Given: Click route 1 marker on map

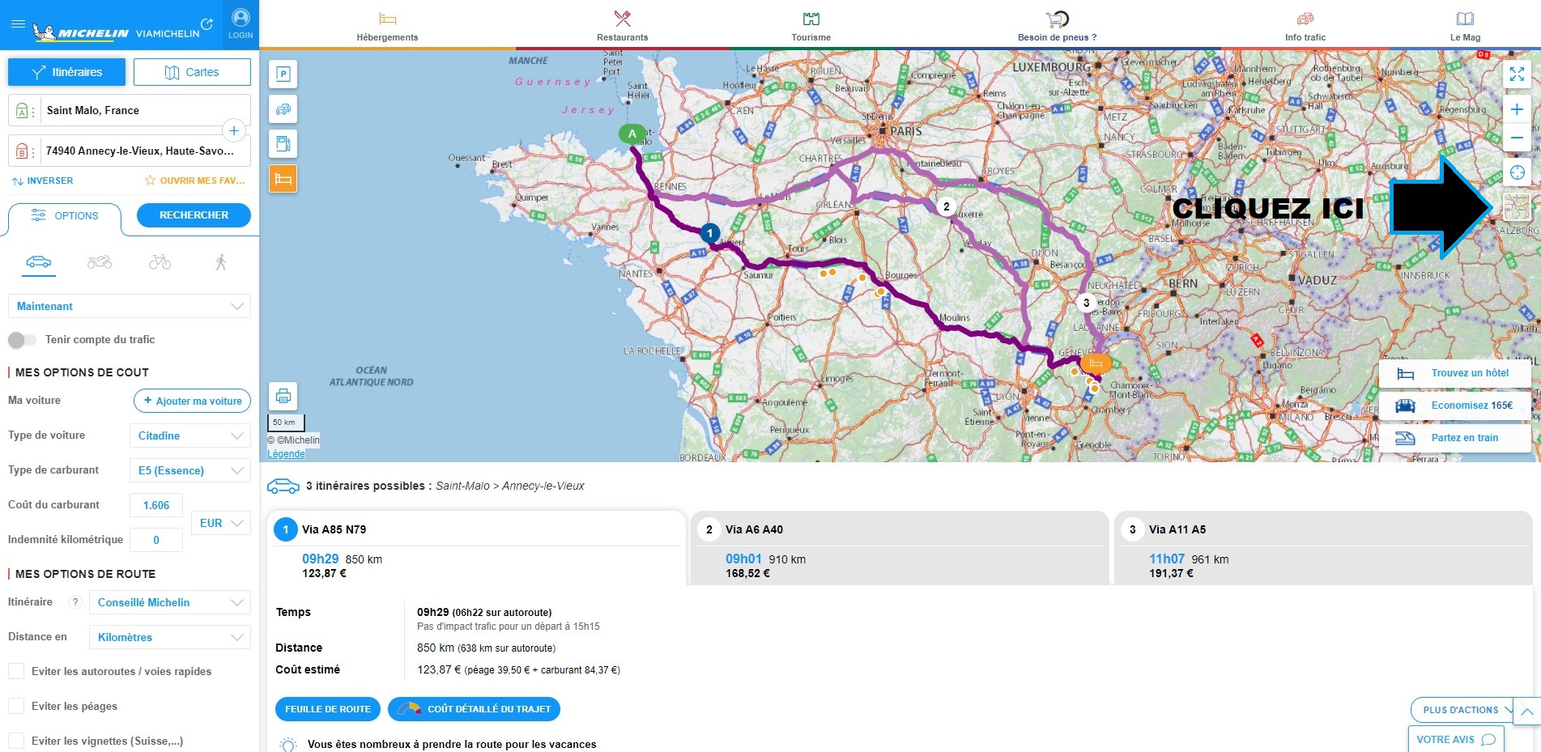Looking at the screenshot, I should (709, 233).
